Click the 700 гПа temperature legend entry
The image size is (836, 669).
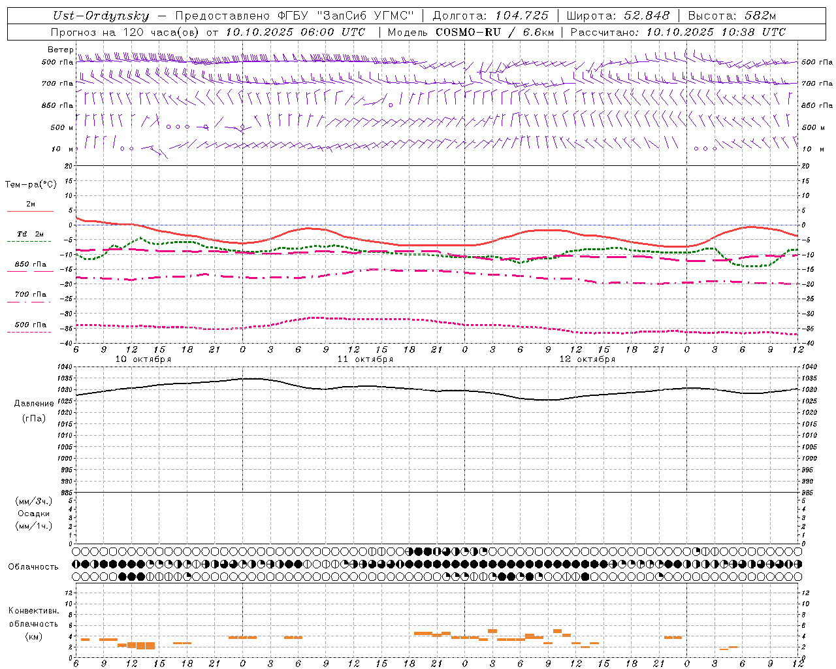(x=30, y=294)
